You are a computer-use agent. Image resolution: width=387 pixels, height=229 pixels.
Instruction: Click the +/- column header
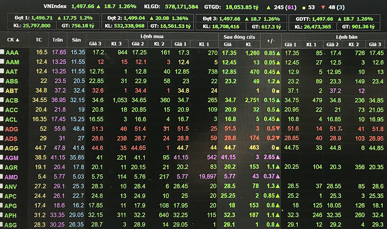point(271,41)
